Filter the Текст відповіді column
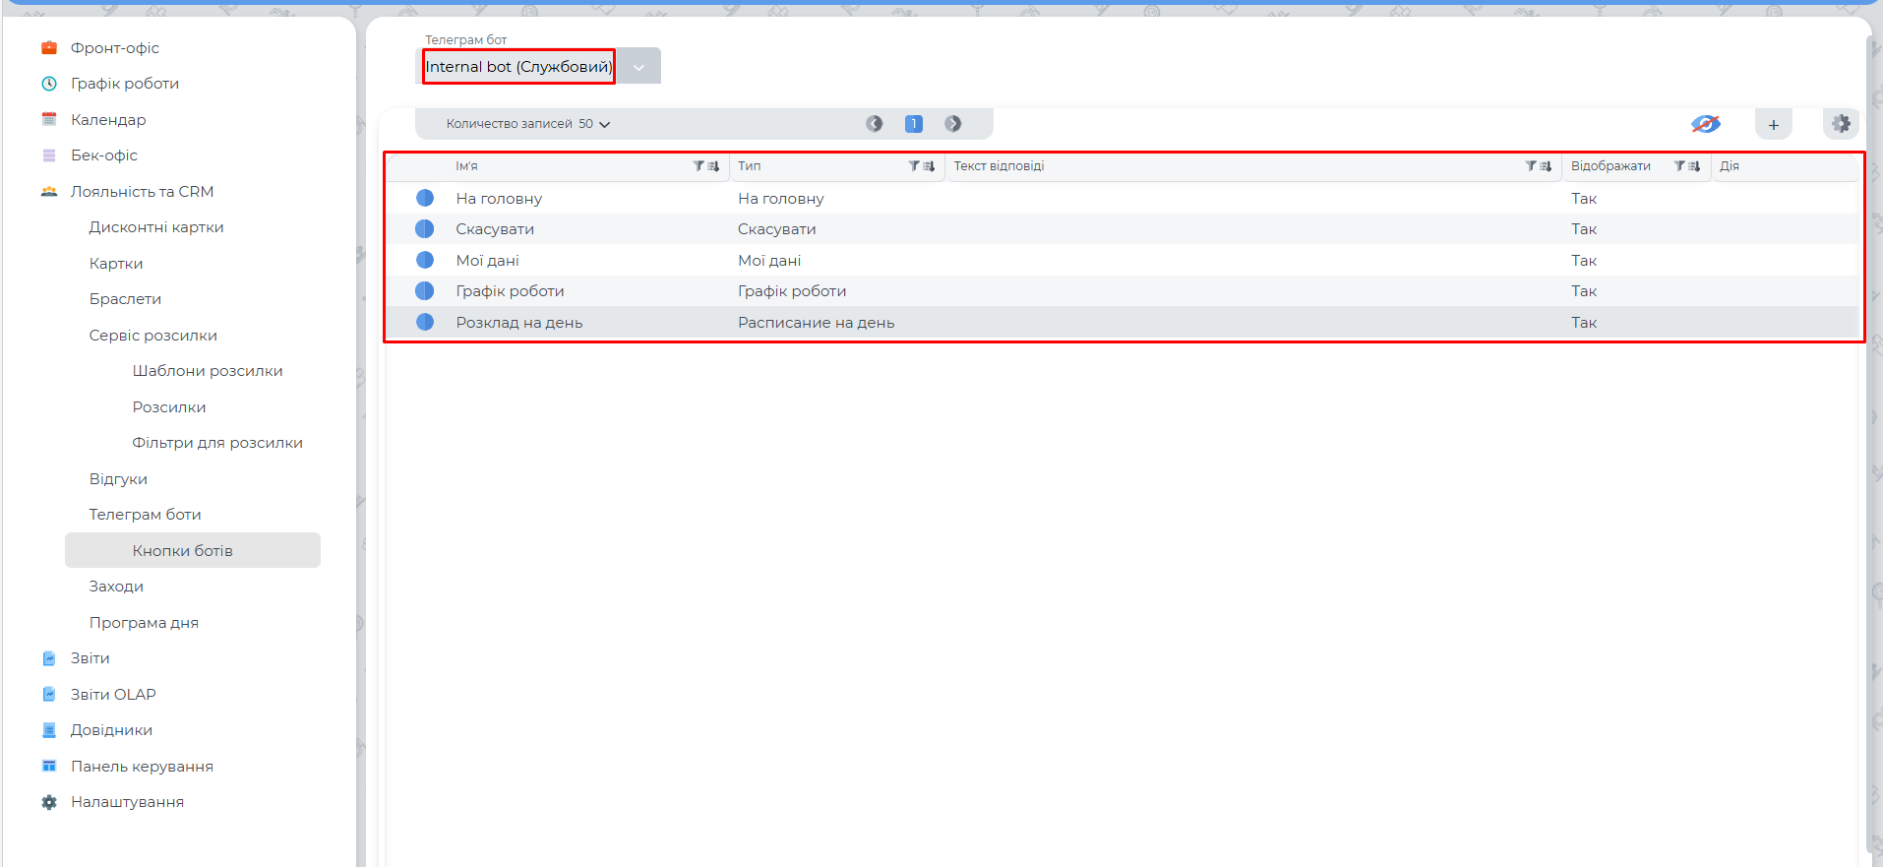The image size is (1883, 867). coord(1531,166)
